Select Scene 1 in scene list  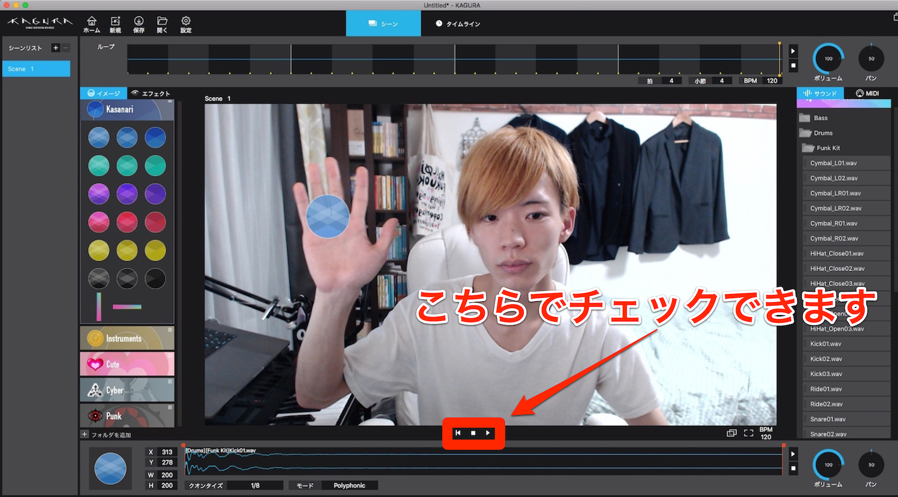(x=36, y=69)
